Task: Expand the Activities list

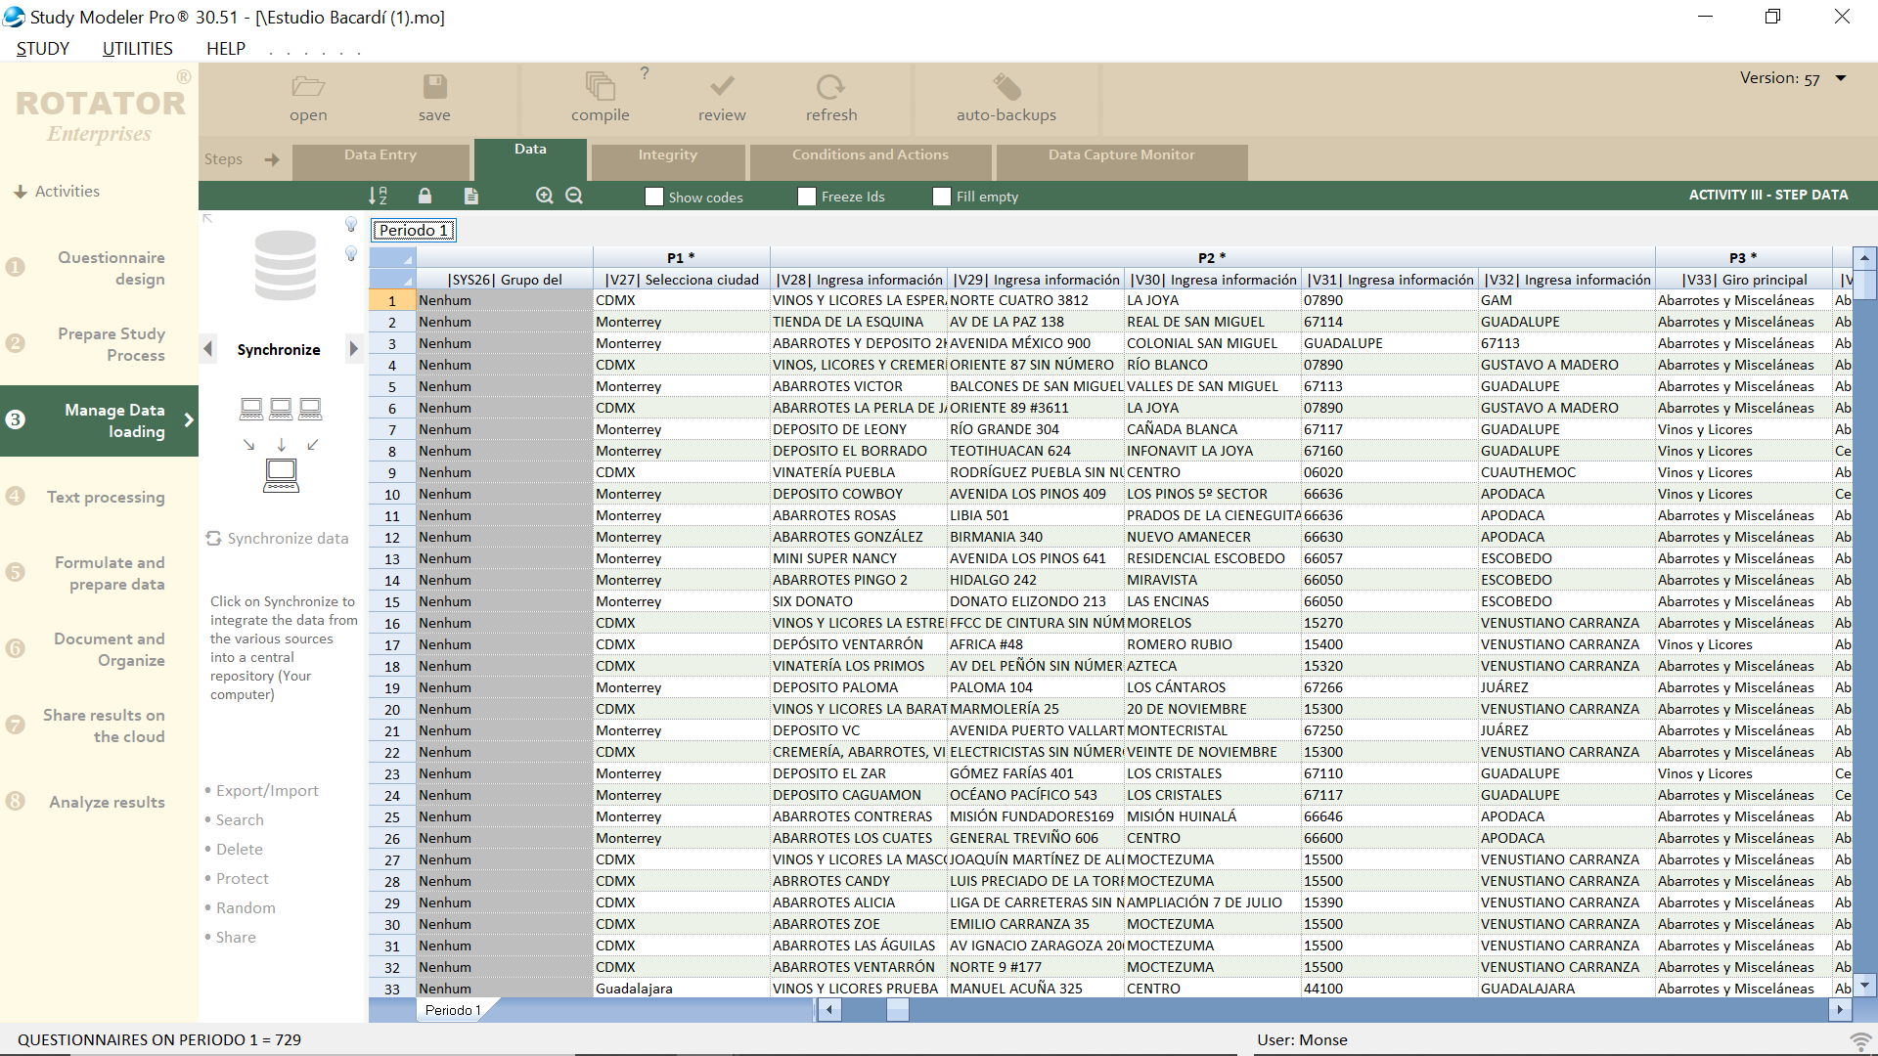Action: pyautogui.click(x=57, y=192)
